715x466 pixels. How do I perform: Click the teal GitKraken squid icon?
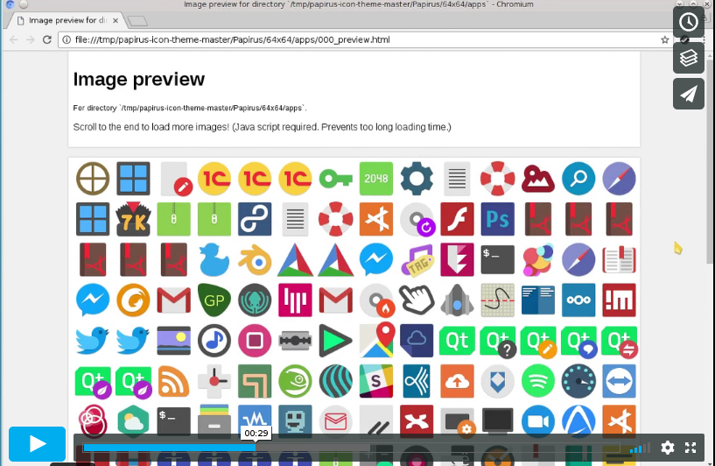[x=255, y=300]
